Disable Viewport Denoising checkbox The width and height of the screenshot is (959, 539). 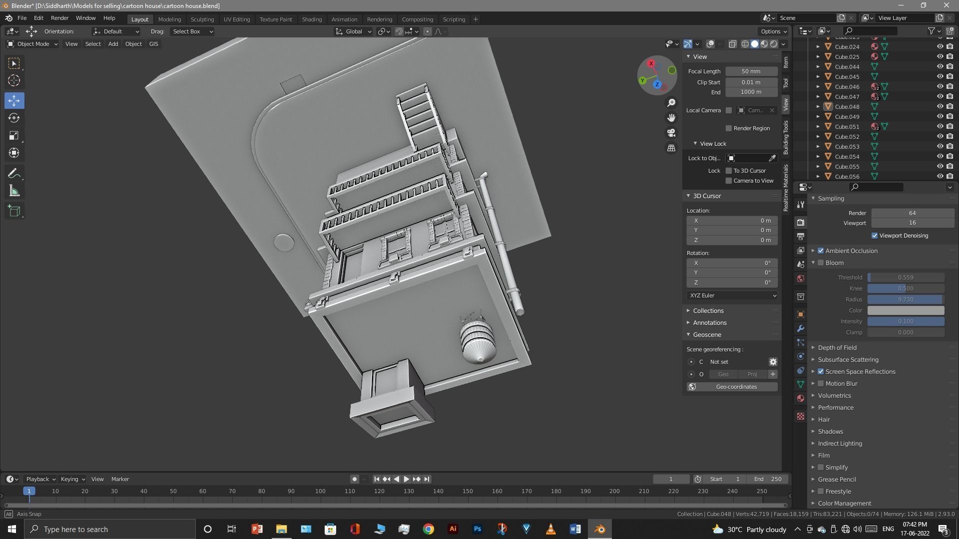(x=875, y=236)
